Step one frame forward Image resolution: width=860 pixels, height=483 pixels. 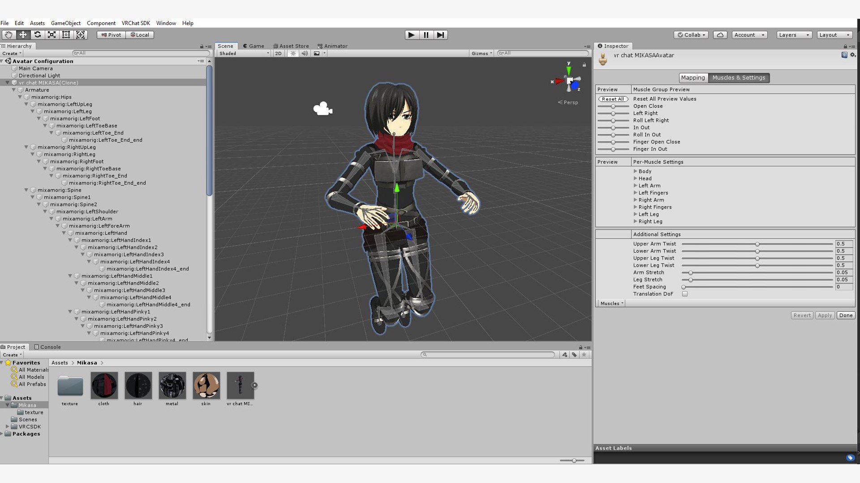click(x=441, y=35)
